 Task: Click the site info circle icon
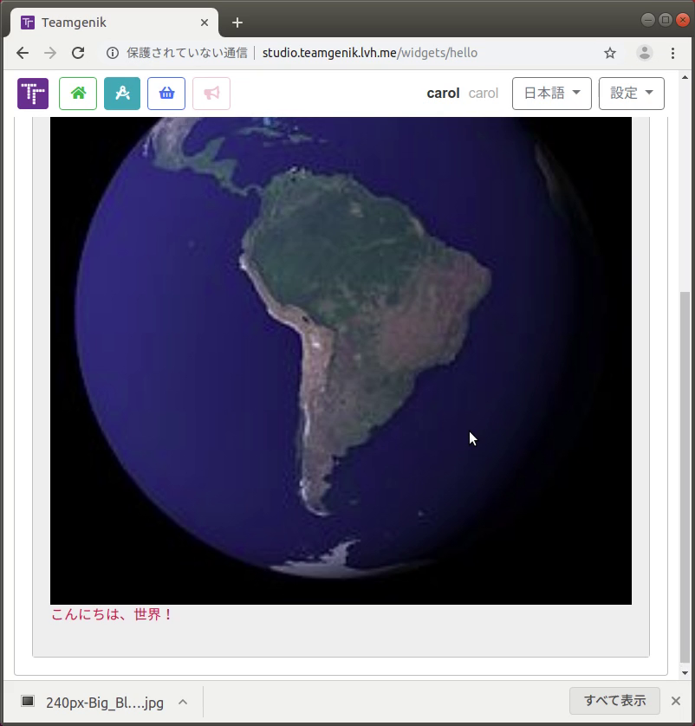113,53
